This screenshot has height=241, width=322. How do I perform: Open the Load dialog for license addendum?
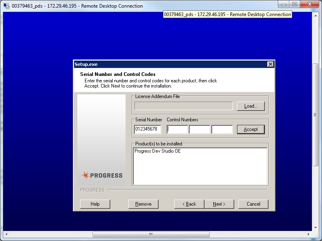250,106
